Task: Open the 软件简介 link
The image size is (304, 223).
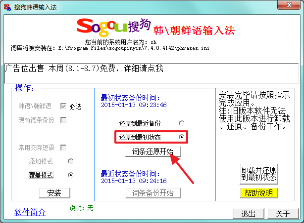Action: tap(30, 212)
